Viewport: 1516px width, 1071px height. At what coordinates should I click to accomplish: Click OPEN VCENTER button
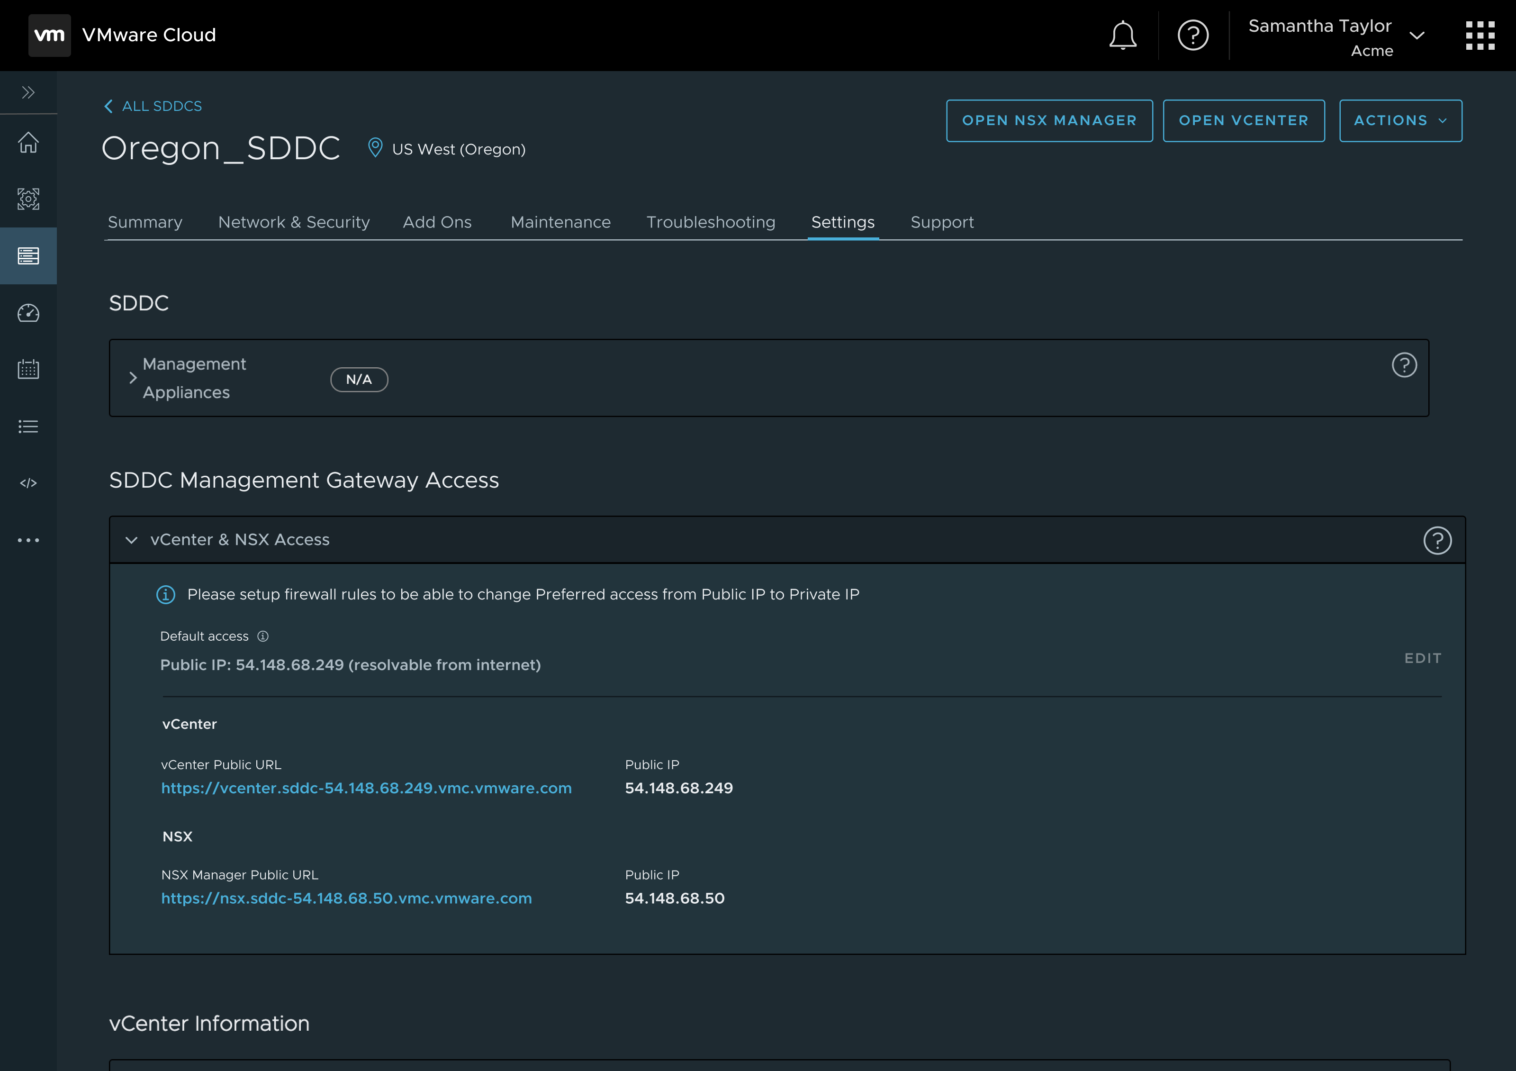click(1243, 121)
